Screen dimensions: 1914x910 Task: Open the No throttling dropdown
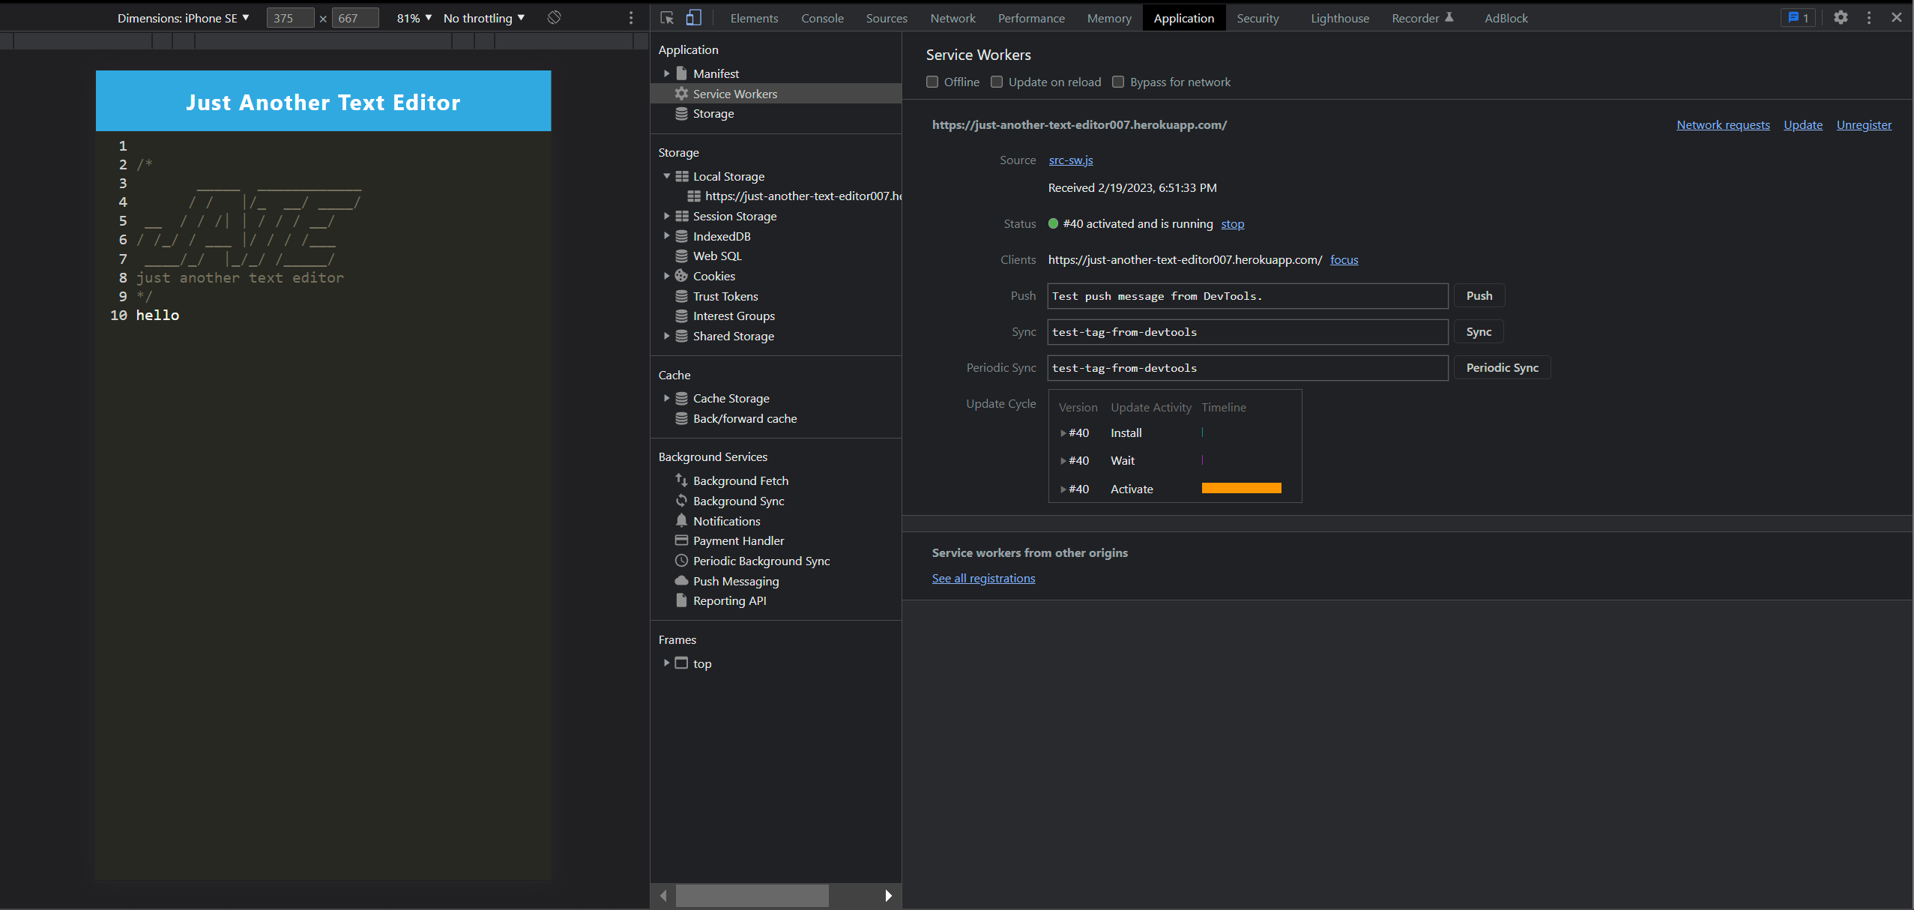[x=484, y=18]
